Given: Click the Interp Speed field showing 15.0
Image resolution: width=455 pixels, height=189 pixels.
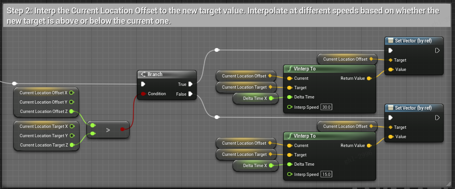Looking at the screenshot, I should coord(326,175).
